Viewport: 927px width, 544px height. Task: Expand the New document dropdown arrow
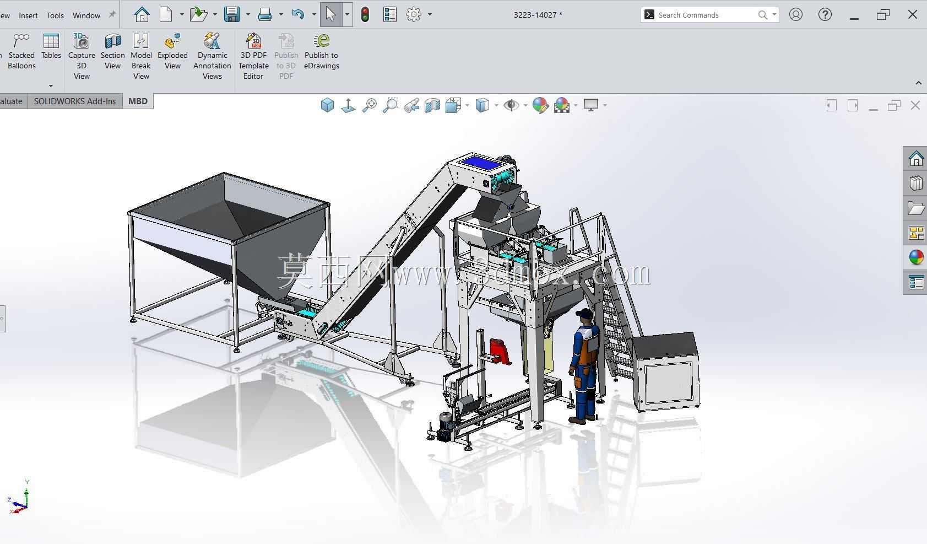pos(181,14)
